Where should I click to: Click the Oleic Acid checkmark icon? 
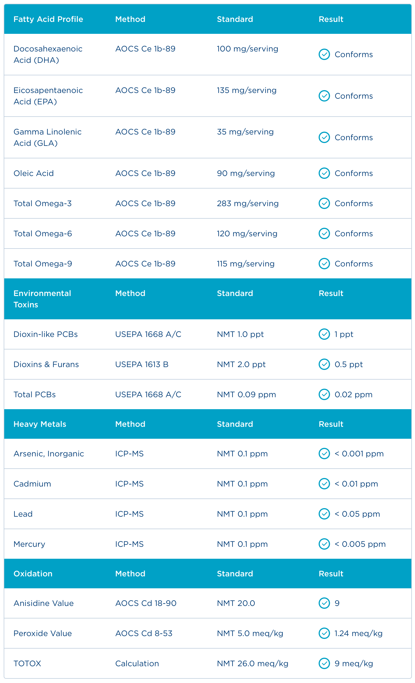coord(324,173)
